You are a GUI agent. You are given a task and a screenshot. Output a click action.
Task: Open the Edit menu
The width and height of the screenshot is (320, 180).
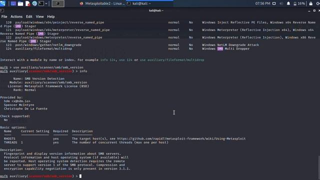click(x=29, y=16)
